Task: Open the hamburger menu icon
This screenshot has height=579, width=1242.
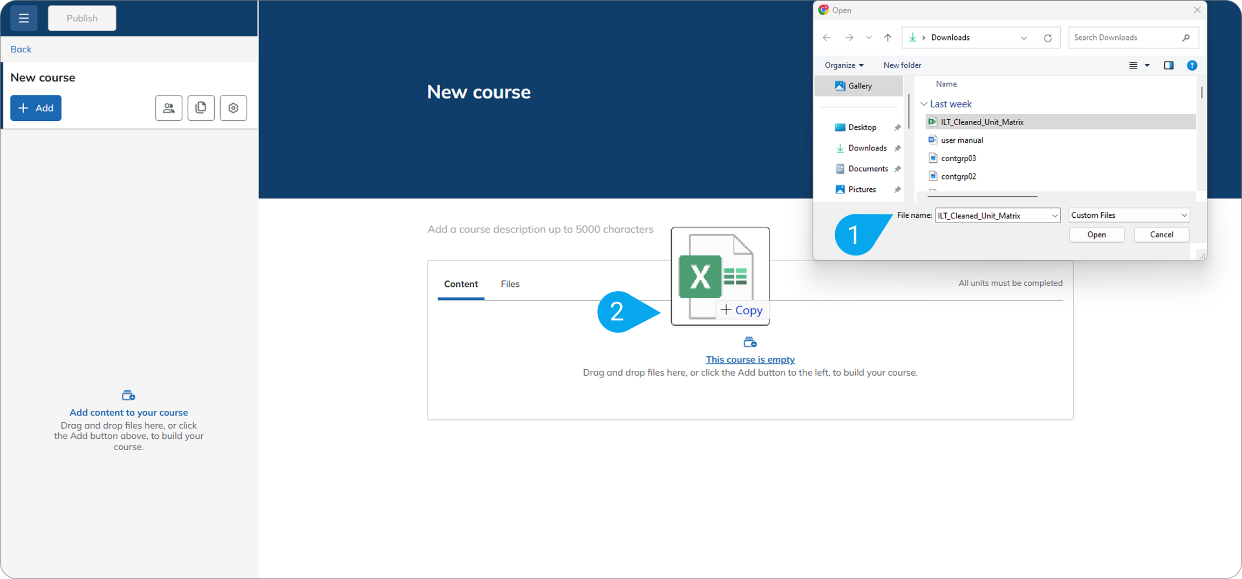Action: [x=24, y=18]
